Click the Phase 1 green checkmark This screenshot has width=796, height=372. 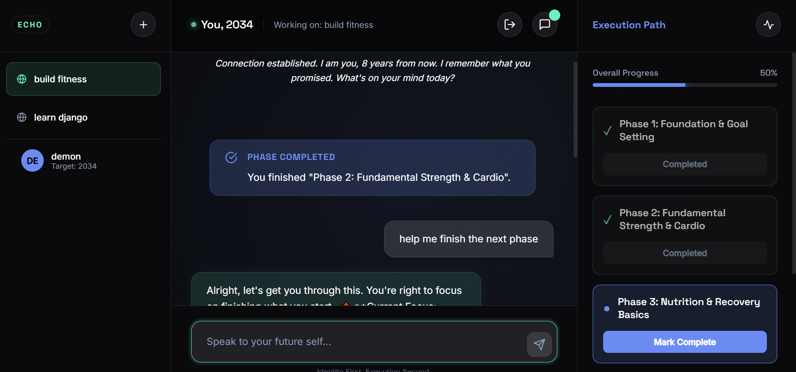coord(608,131)
